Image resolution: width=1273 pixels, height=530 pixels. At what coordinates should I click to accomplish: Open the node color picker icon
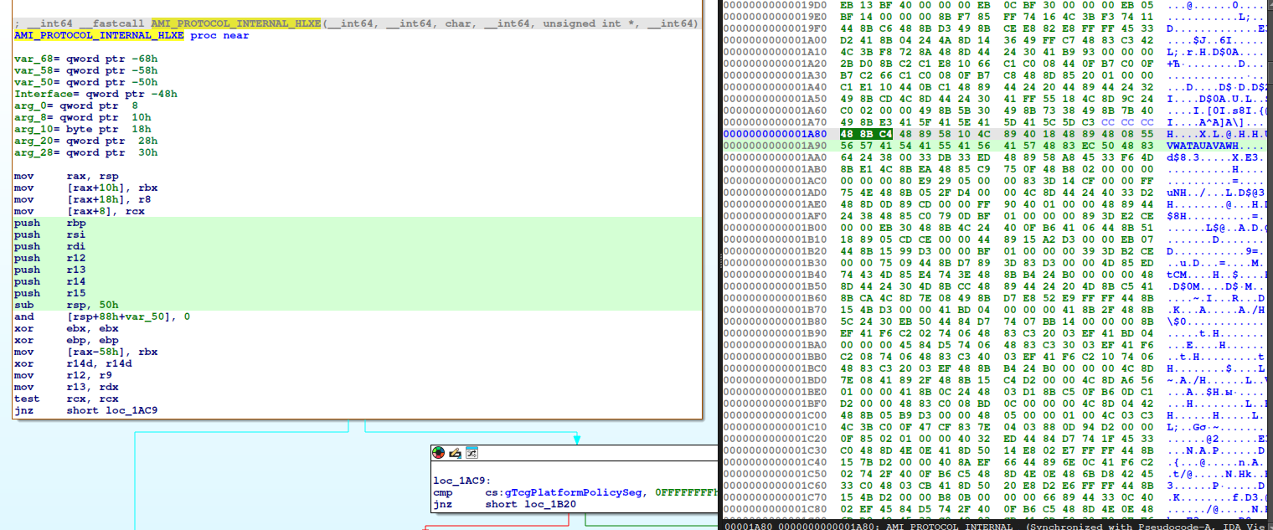click(439, 453)
